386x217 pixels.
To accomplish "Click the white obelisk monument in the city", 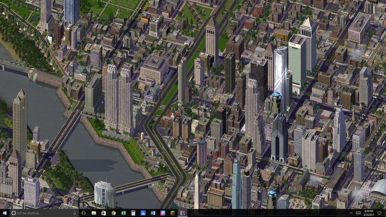I will click(x=197, y=192).
